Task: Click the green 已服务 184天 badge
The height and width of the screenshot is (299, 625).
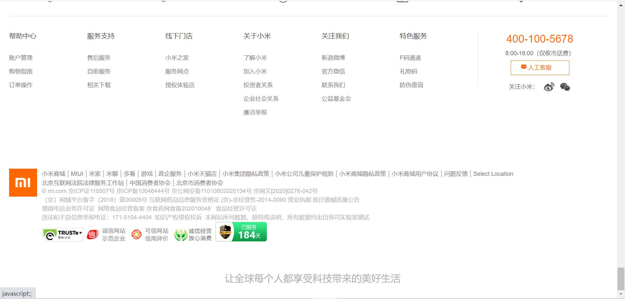Action: point(241,232)
